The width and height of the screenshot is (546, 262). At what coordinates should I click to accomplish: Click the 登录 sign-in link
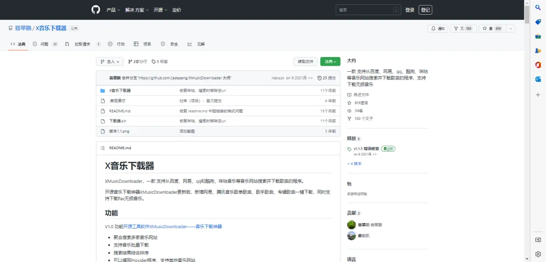[410, 10]
